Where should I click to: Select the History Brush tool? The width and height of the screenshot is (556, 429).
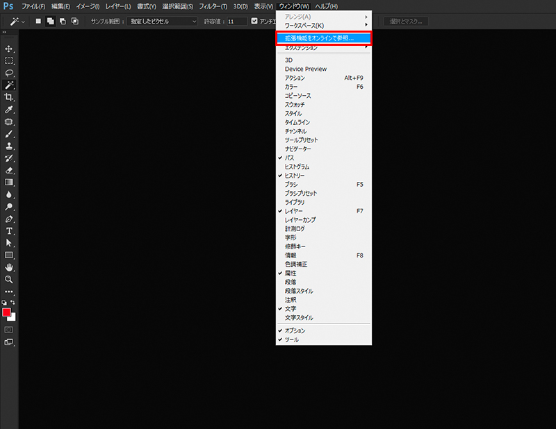[9, 158]
